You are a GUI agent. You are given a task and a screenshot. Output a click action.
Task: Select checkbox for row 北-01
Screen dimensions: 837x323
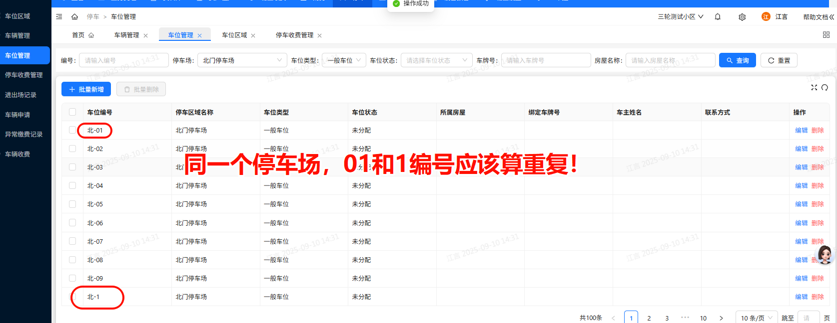pyautogui.click(x=72, y=130)
